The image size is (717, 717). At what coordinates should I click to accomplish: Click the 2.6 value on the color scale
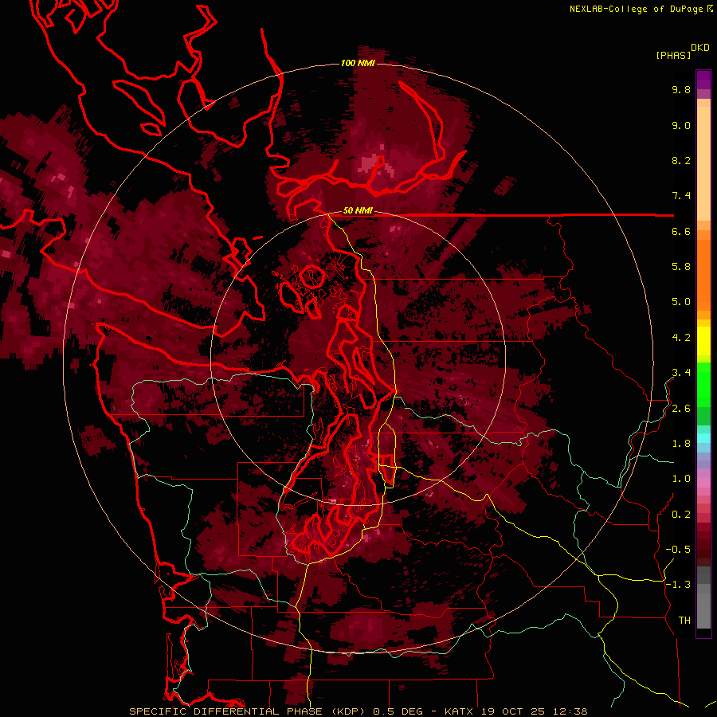pyautogui.click(x=681, y=409)
